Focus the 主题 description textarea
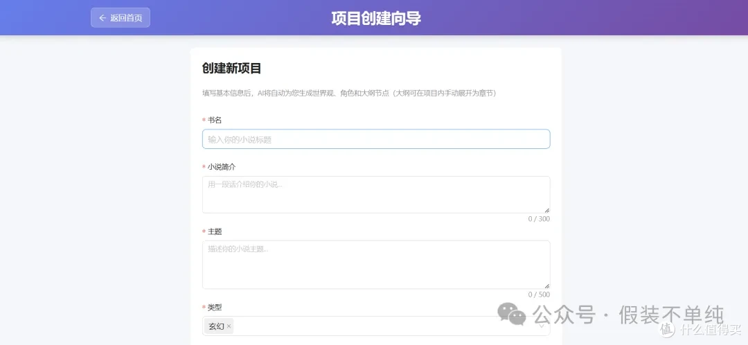748x345 pixels. pos(376,265)
